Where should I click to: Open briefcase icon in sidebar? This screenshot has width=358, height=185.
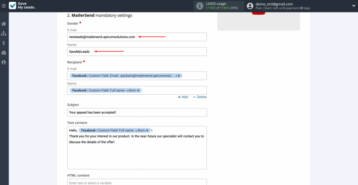tap(4, 53)
